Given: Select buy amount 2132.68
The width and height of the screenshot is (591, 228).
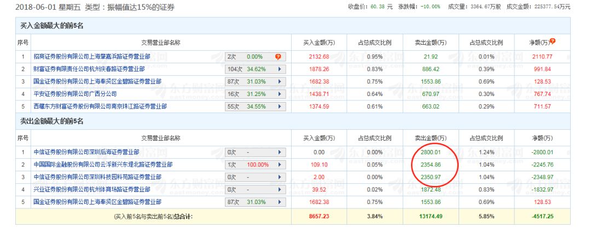Looking at the screenshot, I should [319, 57].
